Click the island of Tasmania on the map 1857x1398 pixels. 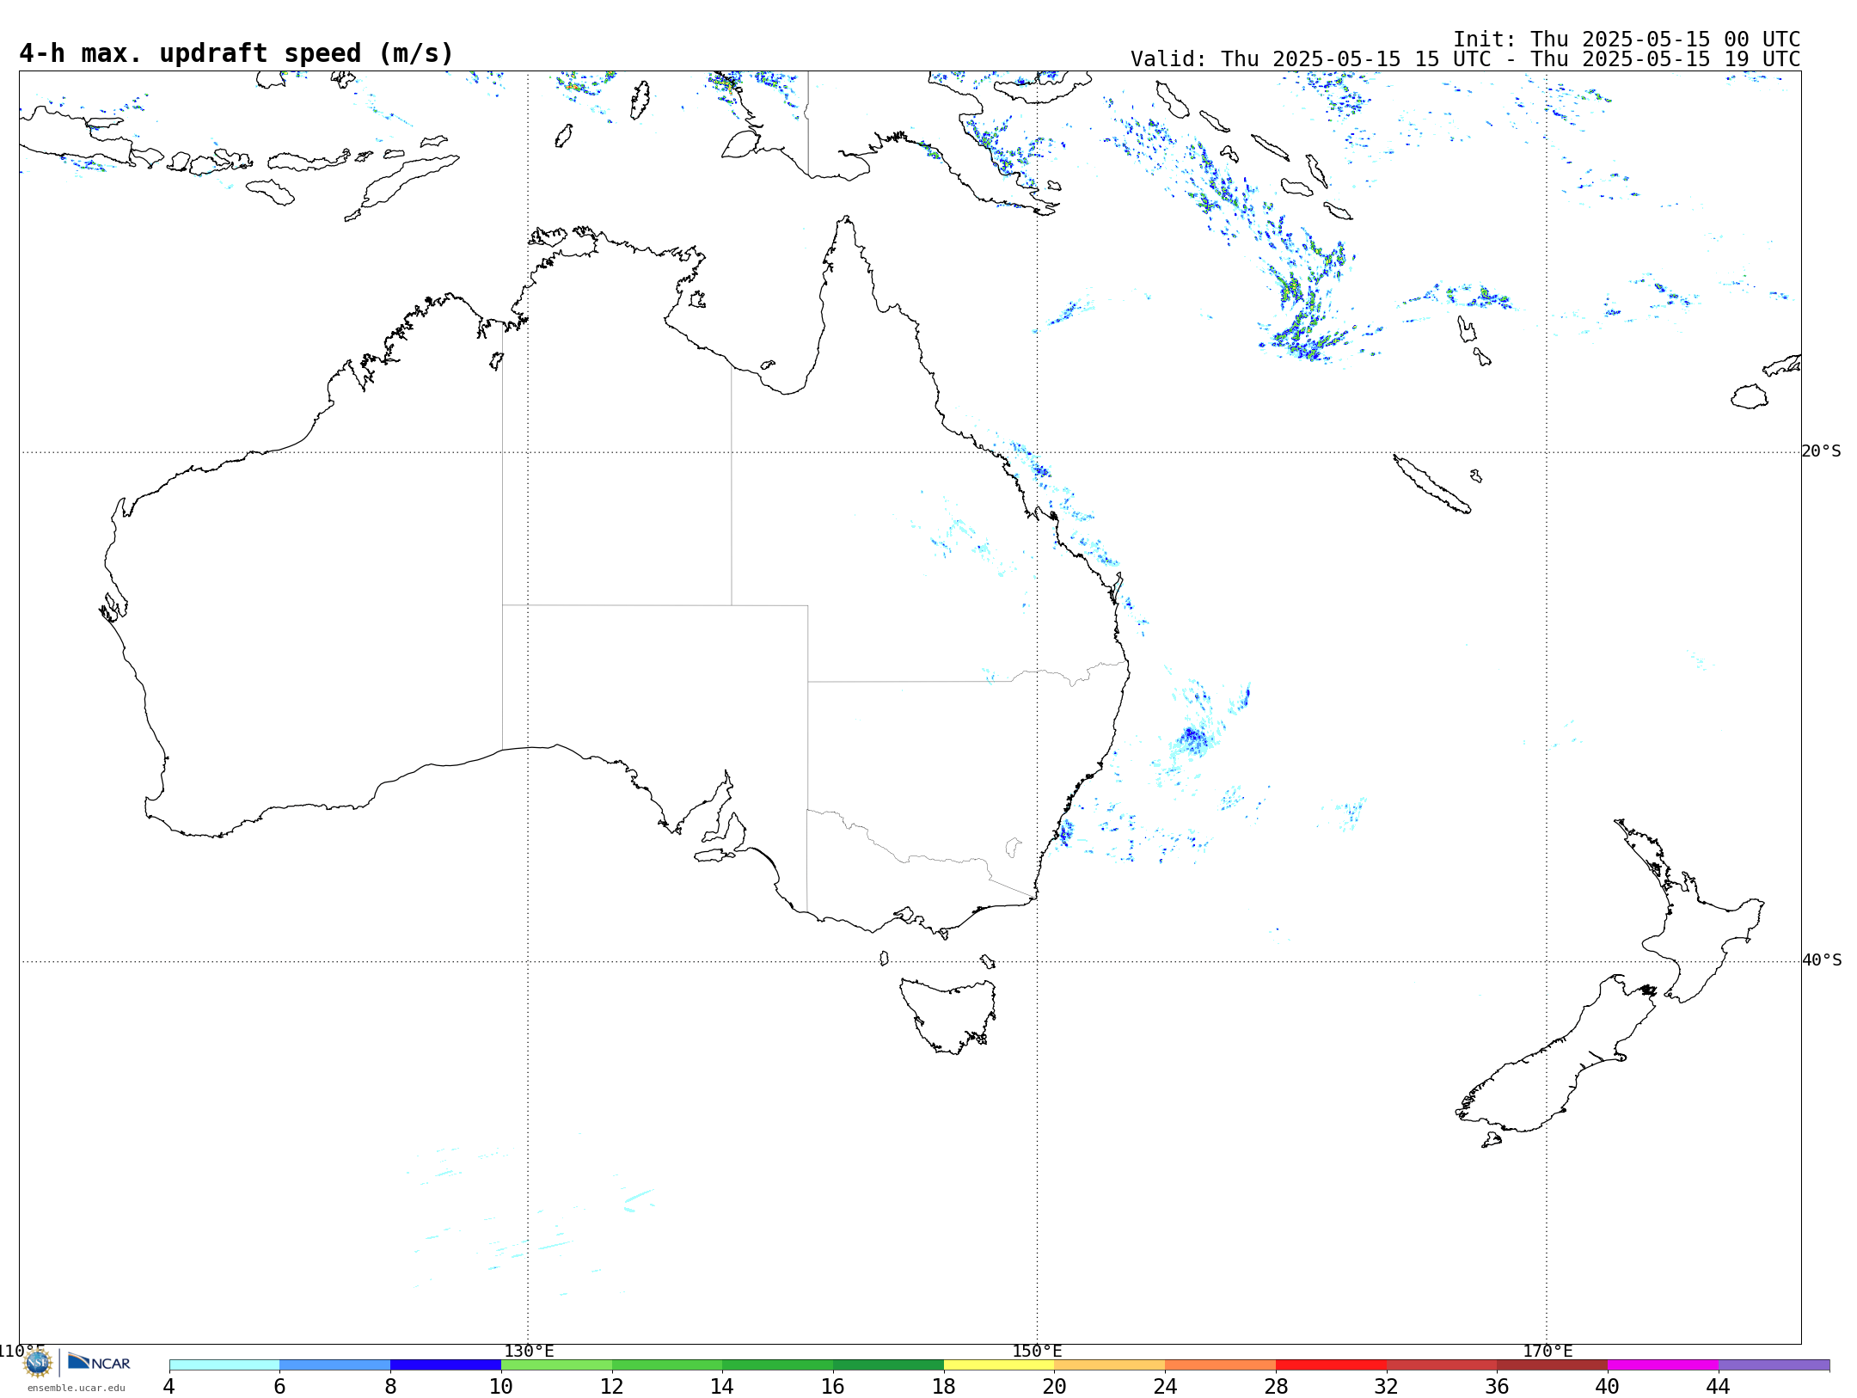(x=948, y=1015)
